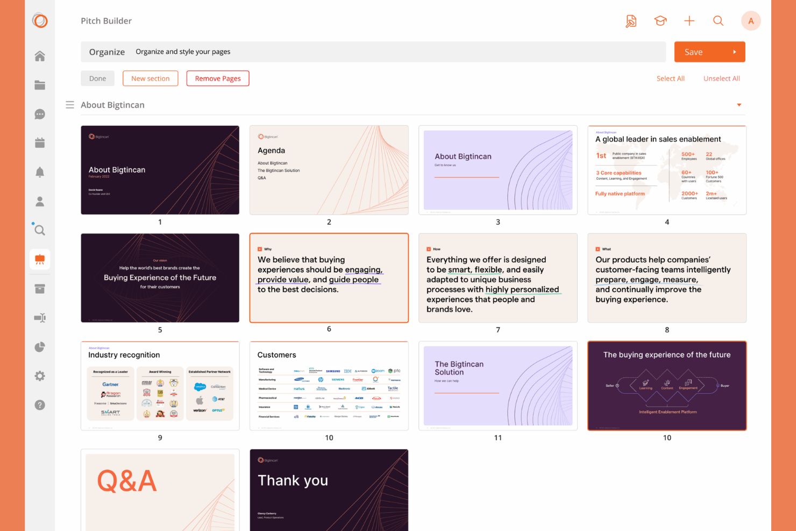The height and width of the screenshot is (531, 796).
Task: Click the Bigtincan logo icon in sidebar
Action: click(x=40, y=20)
